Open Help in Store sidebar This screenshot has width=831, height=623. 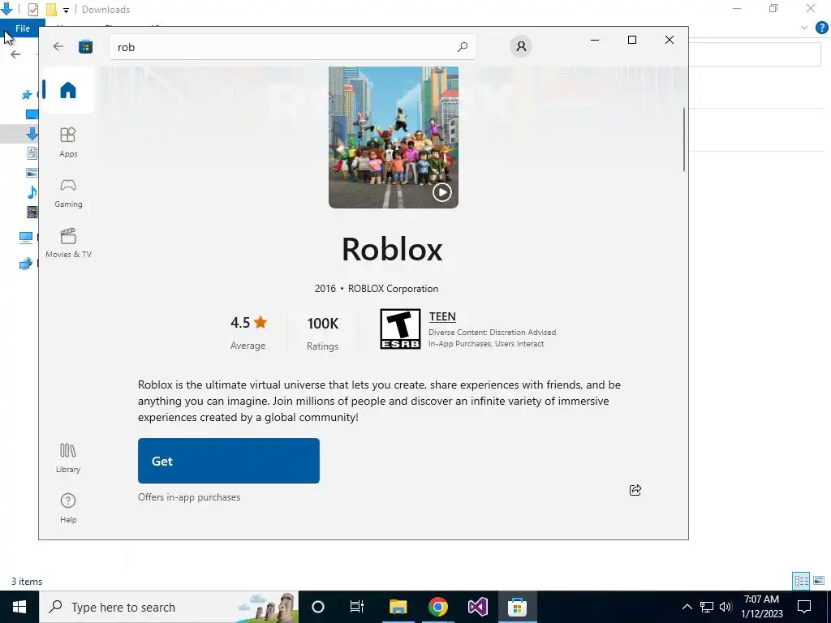(68, 508)
